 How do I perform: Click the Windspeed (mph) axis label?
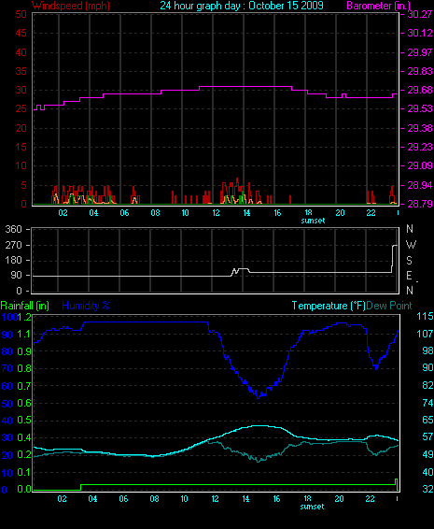click(71, 6)
